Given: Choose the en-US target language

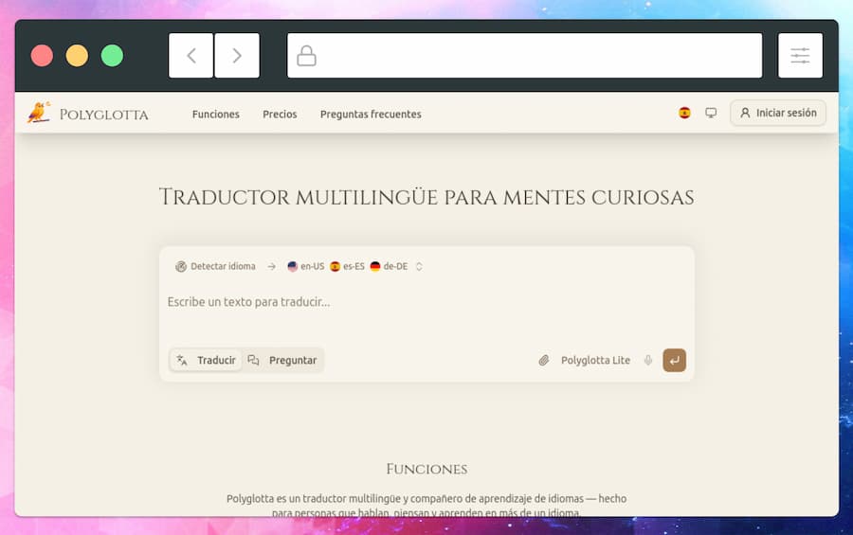Looking at the screenshot, I should pos(306,266).
